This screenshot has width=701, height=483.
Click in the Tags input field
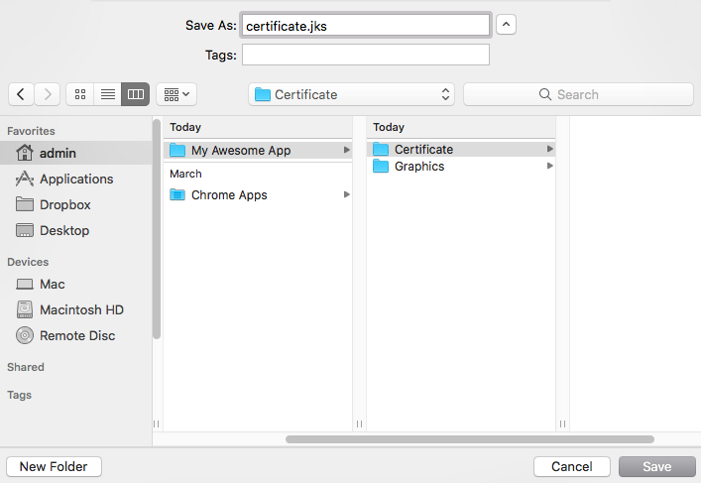[365, 55]
